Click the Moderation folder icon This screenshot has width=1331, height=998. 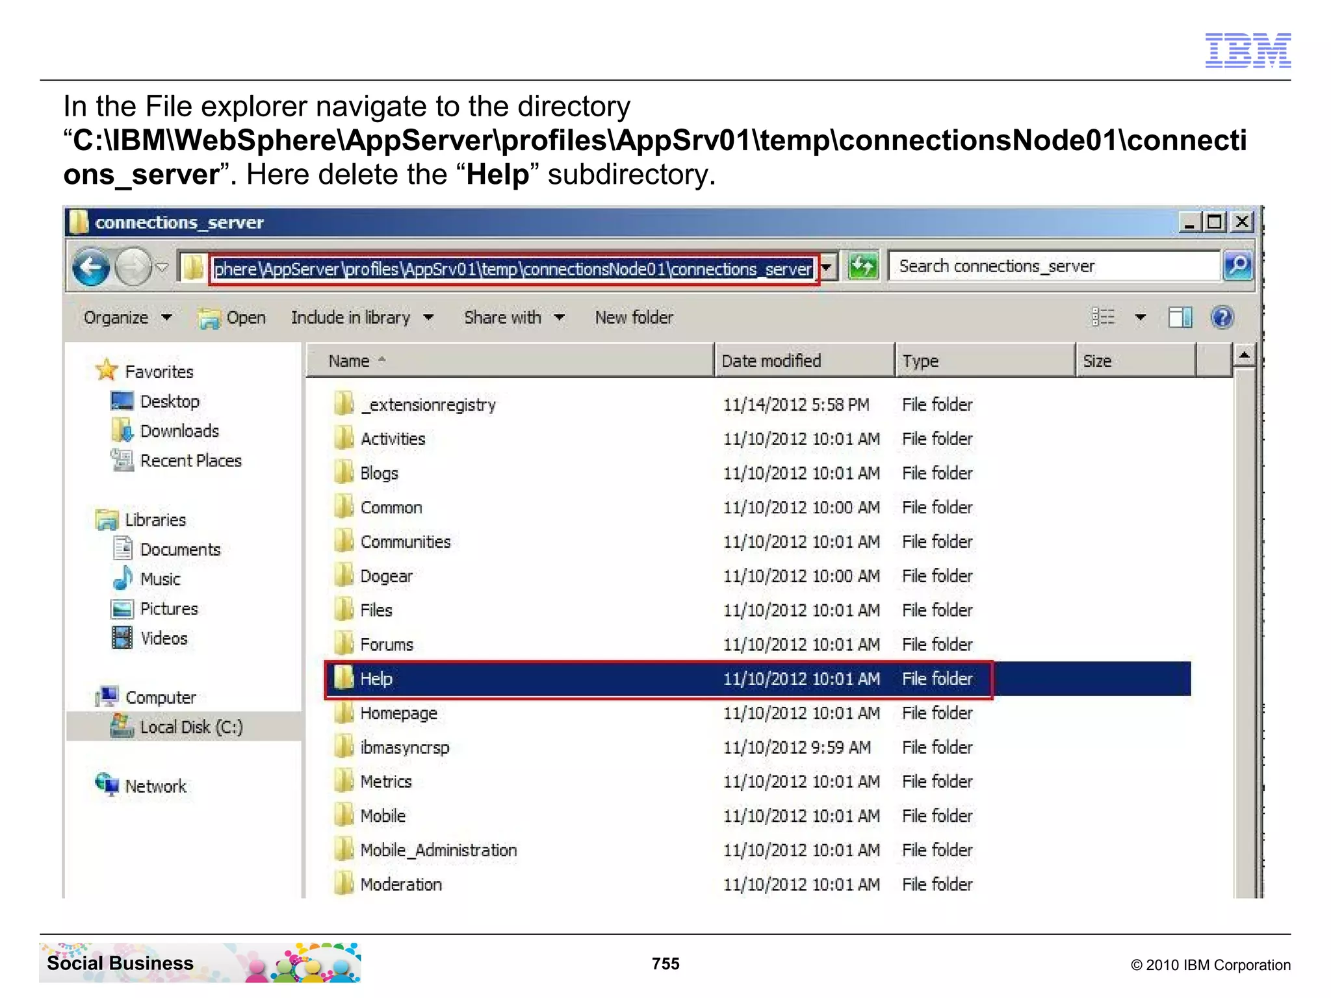344,884
